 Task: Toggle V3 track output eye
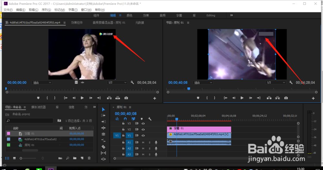coord(143,123)
